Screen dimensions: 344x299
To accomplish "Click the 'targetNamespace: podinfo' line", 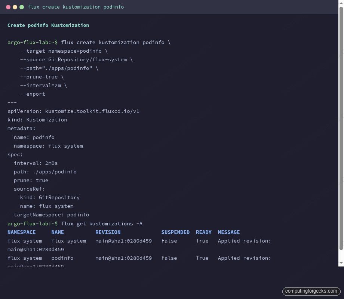I will tap(51, 215).
